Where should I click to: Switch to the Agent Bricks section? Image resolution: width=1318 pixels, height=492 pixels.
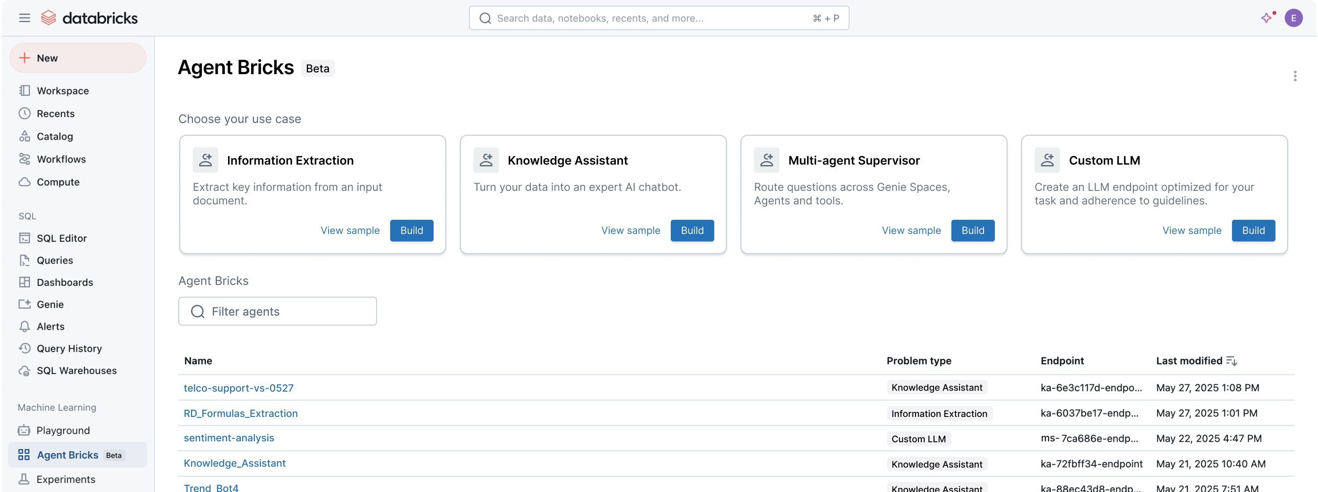pos(68,454)
